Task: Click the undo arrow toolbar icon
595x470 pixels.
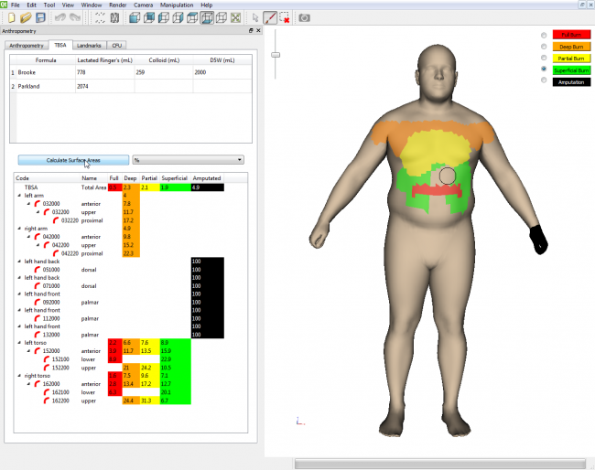Action: point(61,17)
